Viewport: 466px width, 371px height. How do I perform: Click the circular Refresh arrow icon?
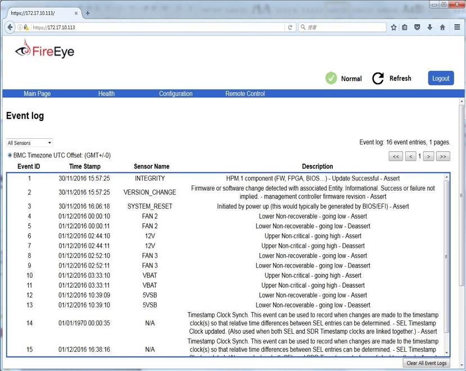pos(378,78)
